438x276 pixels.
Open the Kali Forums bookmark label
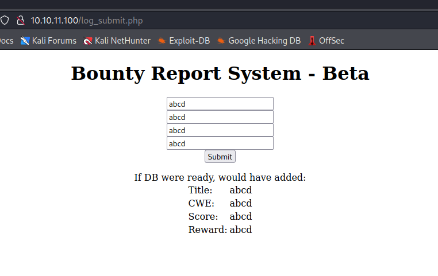click(54, 41)
